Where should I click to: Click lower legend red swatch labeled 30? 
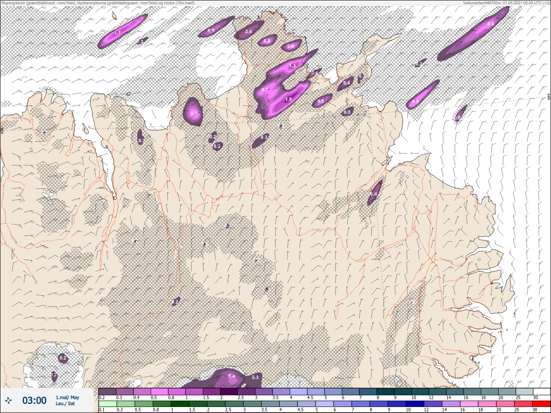pos(542,404)
